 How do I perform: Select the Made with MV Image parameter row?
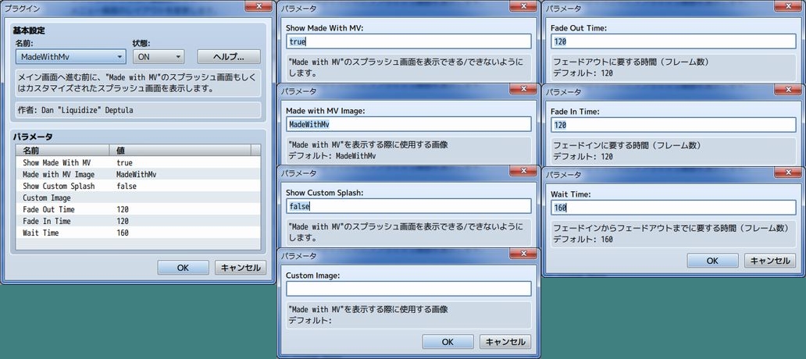pos(137,175)
